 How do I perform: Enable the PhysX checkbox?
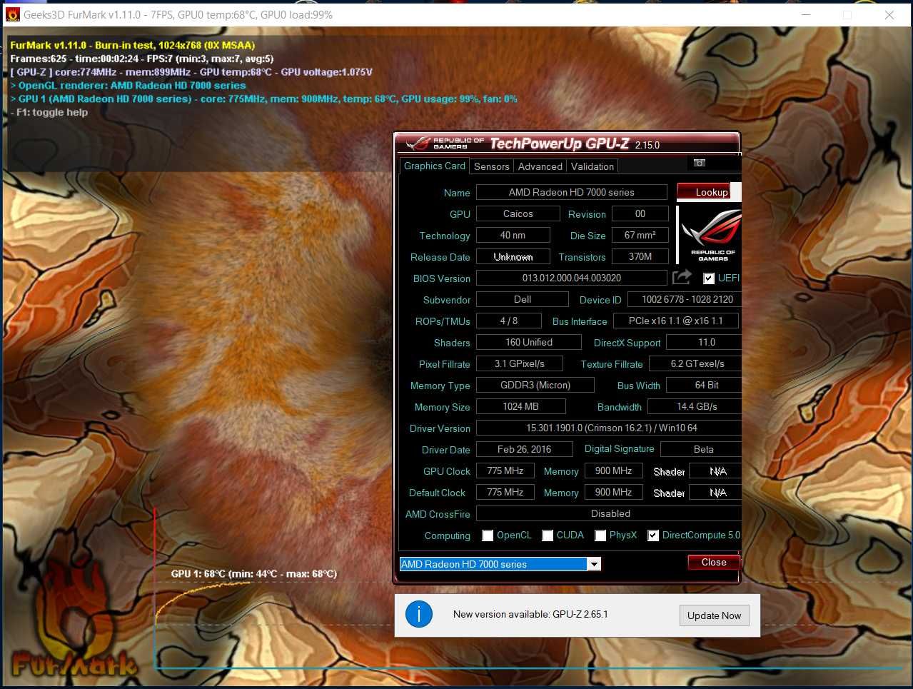[x=600, y=535]
